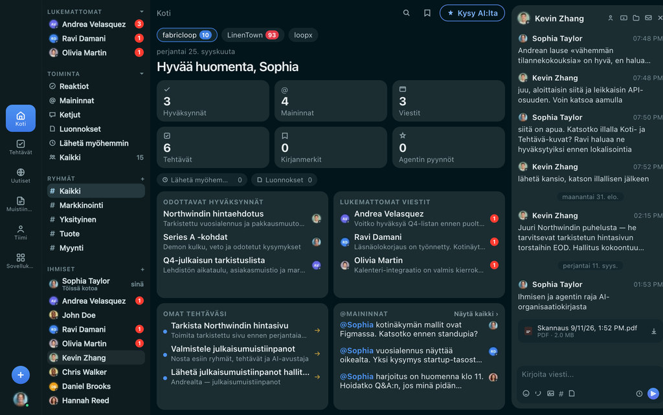Open search with the magnifier icon
The width and height of the screenshot is (663, 415).
407,13
